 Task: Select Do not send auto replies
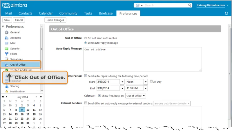click(x=86, y=38)
